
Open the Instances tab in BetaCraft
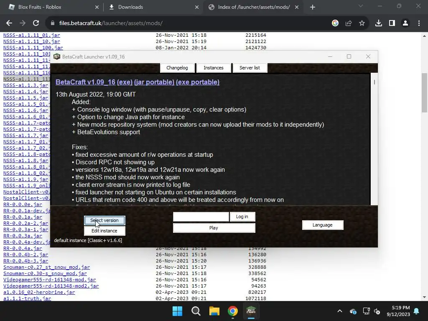[x=214, y=68]
